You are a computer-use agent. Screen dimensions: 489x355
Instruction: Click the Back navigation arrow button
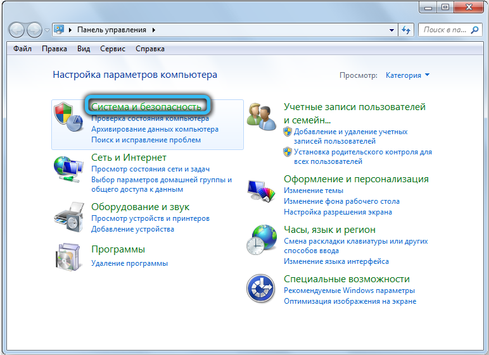pyautogui.click(x=16, y=30)
